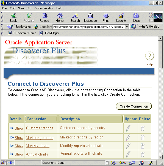The image size is (164, 166).
Task: Sort table by Description column header
Action: (91, 119)
